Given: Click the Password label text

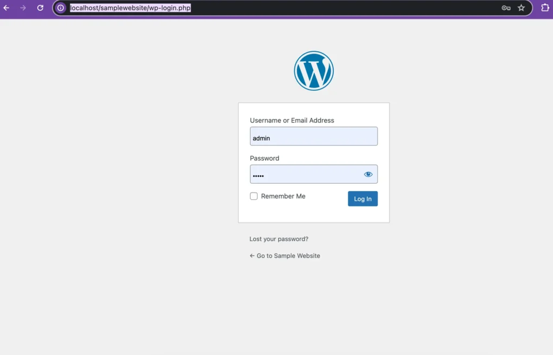Looking at the screenshot, I should 265,158.
